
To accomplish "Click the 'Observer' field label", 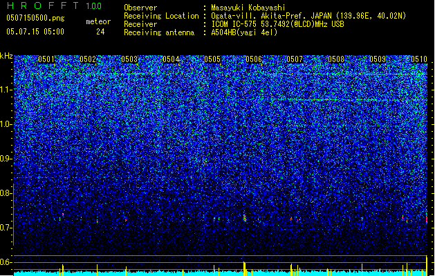I will click(x=140, y=8).
